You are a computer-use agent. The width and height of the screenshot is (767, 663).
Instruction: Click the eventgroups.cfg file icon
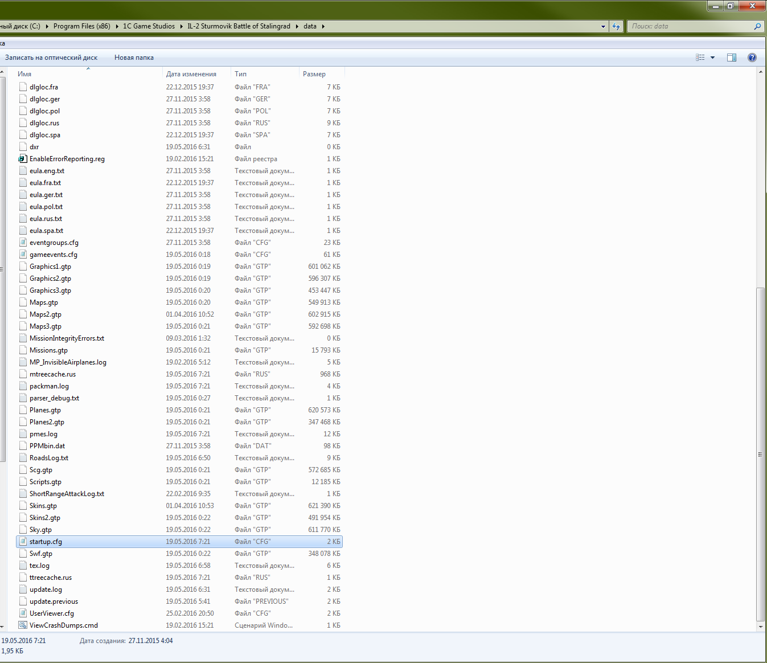coord(23,243)
